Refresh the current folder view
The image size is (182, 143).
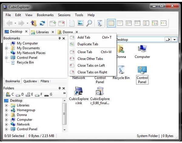[x=42, y=23]
